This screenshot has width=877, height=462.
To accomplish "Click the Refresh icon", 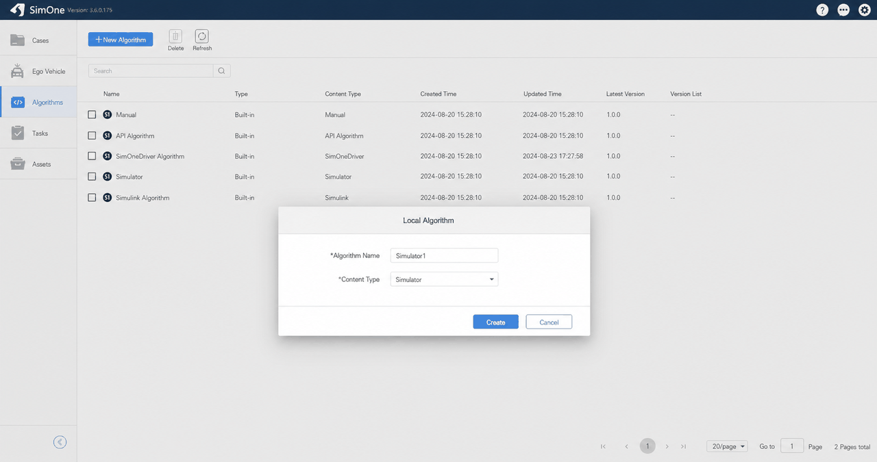I will point(201,36).
